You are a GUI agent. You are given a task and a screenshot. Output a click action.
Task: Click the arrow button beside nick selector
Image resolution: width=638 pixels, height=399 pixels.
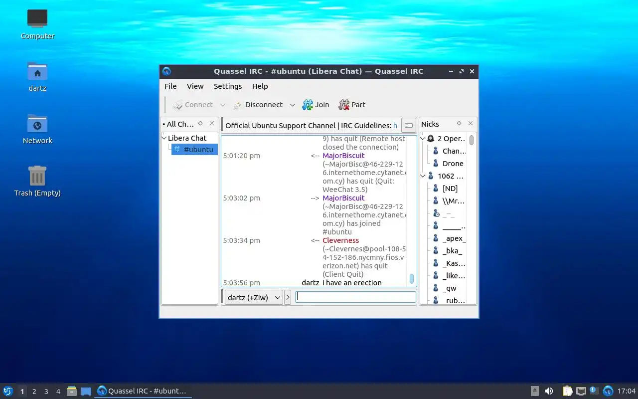(x=288, y=298)
